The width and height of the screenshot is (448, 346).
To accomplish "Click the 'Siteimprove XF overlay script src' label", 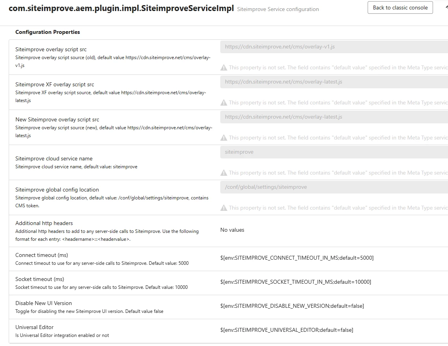I will click(x=54, y=85).
